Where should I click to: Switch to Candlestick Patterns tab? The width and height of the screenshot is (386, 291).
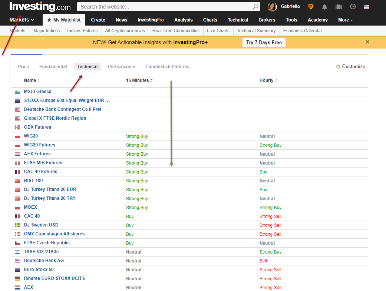167,67
